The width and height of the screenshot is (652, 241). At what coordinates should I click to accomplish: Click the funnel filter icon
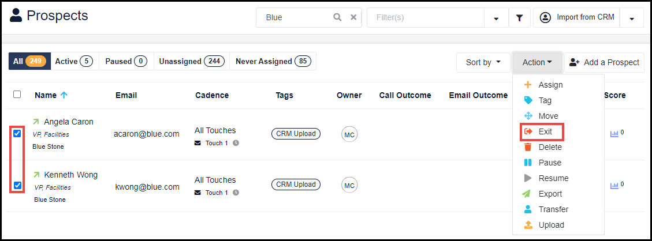[x=519, y=18]
